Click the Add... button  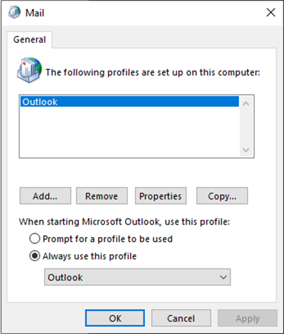[46, 196]
